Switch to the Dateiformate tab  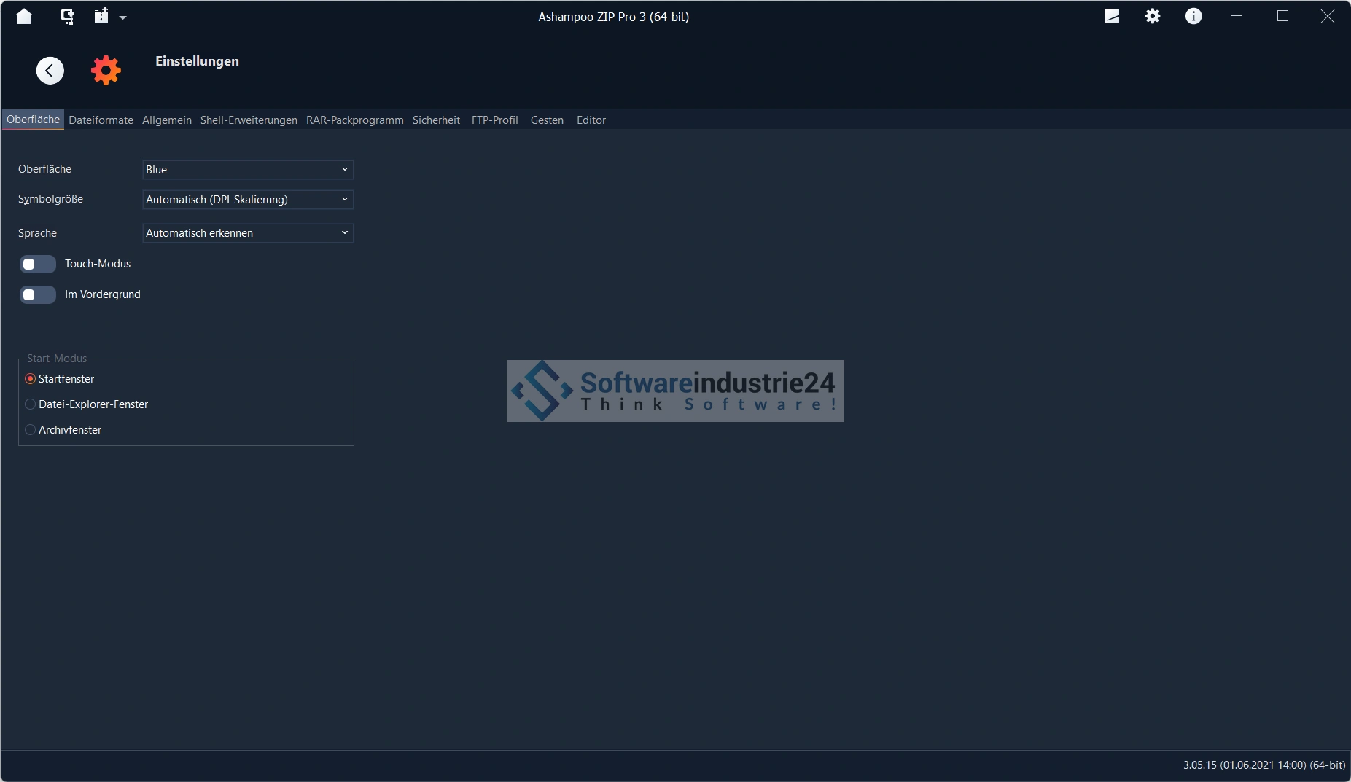pos(101,120)
